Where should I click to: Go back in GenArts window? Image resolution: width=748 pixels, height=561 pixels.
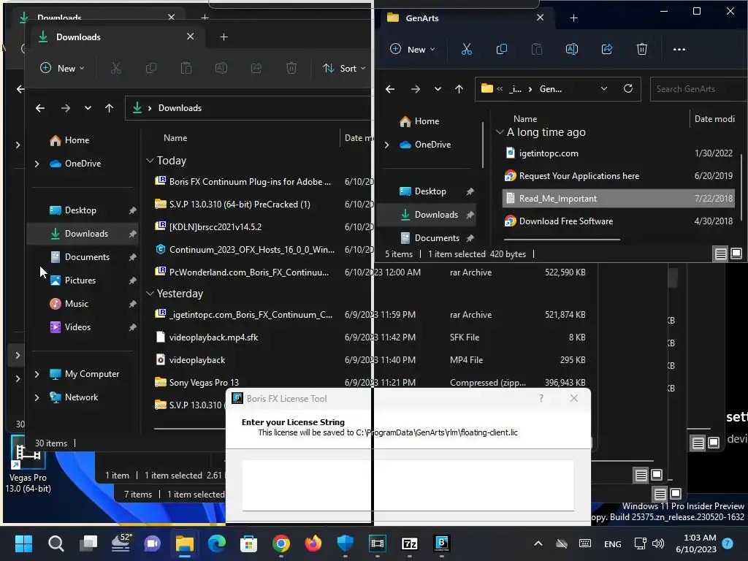click(x=390, y=88)
